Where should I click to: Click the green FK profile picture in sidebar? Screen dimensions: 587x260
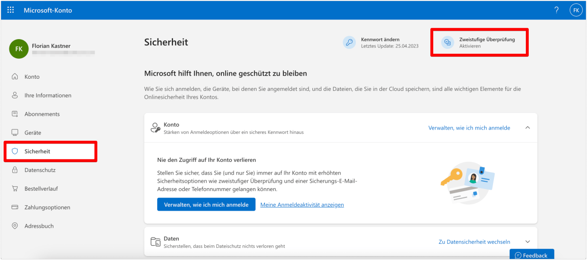(x=19, y=49)
